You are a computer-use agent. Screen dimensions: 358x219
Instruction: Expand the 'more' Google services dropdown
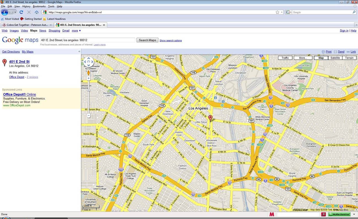tap(76, 31)
